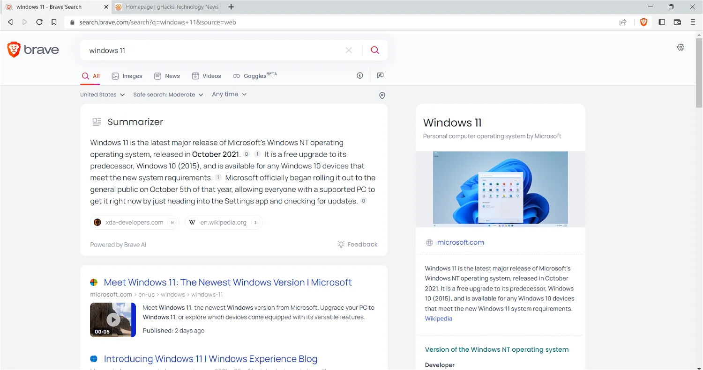Open Brave Rewards from the address bar lion icon
The width and height of the screenshot is (703, 370).
(643, 22)
